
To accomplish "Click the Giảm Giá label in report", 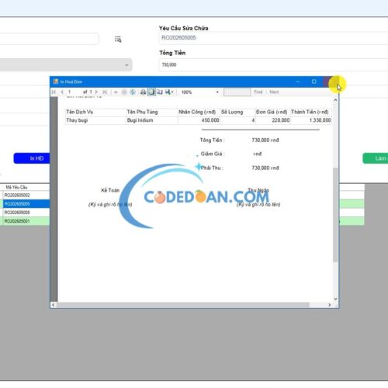I will [x=213, y=154].
